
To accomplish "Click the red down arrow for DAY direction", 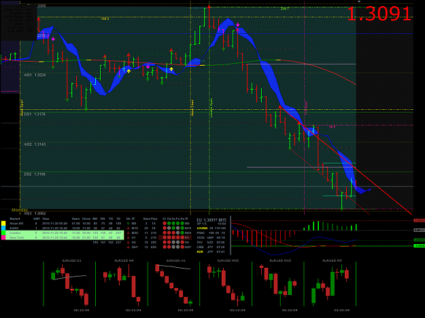I will 128,247.
